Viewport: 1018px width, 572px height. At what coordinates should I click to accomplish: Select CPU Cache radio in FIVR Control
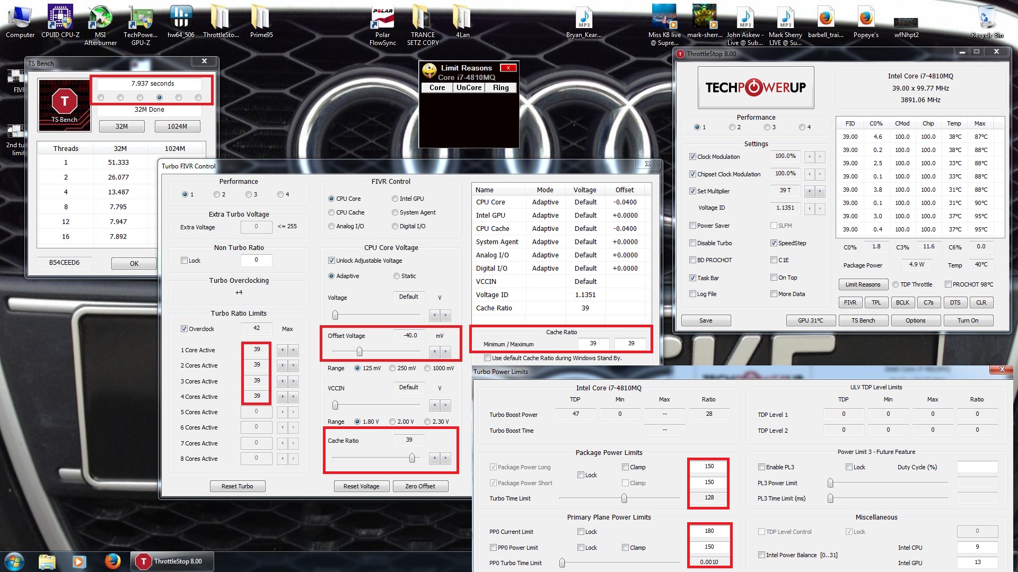click(x=331, y=212)
